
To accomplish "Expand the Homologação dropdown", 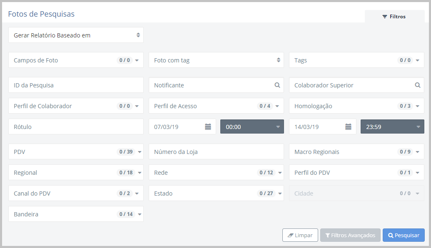I will click(x=356, y=106).
